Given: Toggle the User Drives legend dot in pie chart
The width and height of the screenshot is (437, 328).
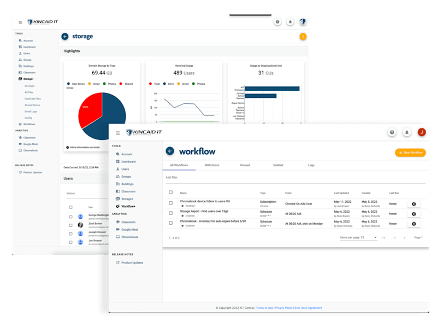Looking at the screenshot, I should pos(68,84).
